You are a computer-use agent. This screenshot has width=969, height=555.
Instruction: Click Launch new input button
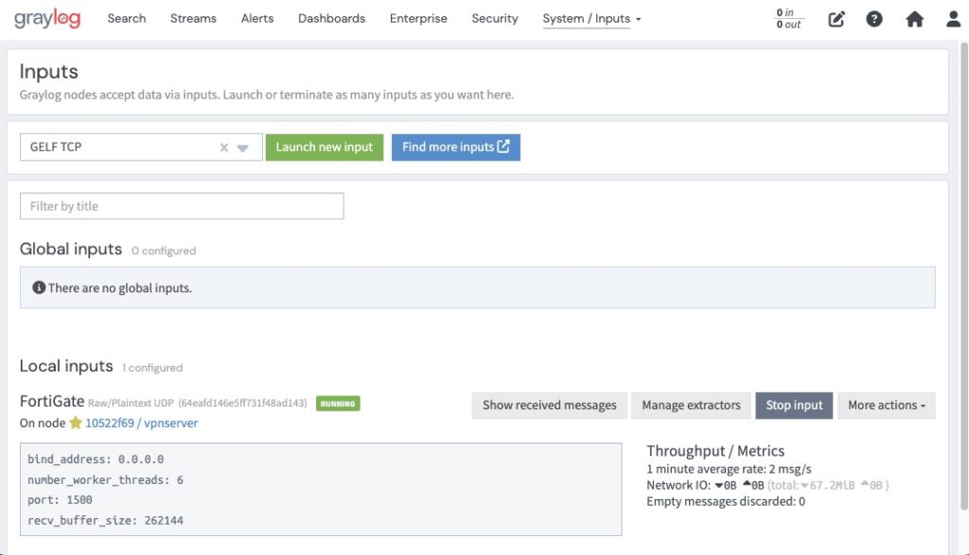click(325, 147)
